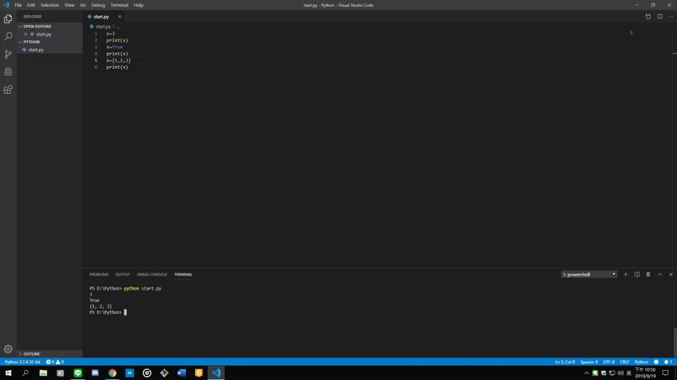Image resolution: width=677 pixels, height=380 pixels.
Task: Select the Terminal panel tab
Action: pos(183,274)
